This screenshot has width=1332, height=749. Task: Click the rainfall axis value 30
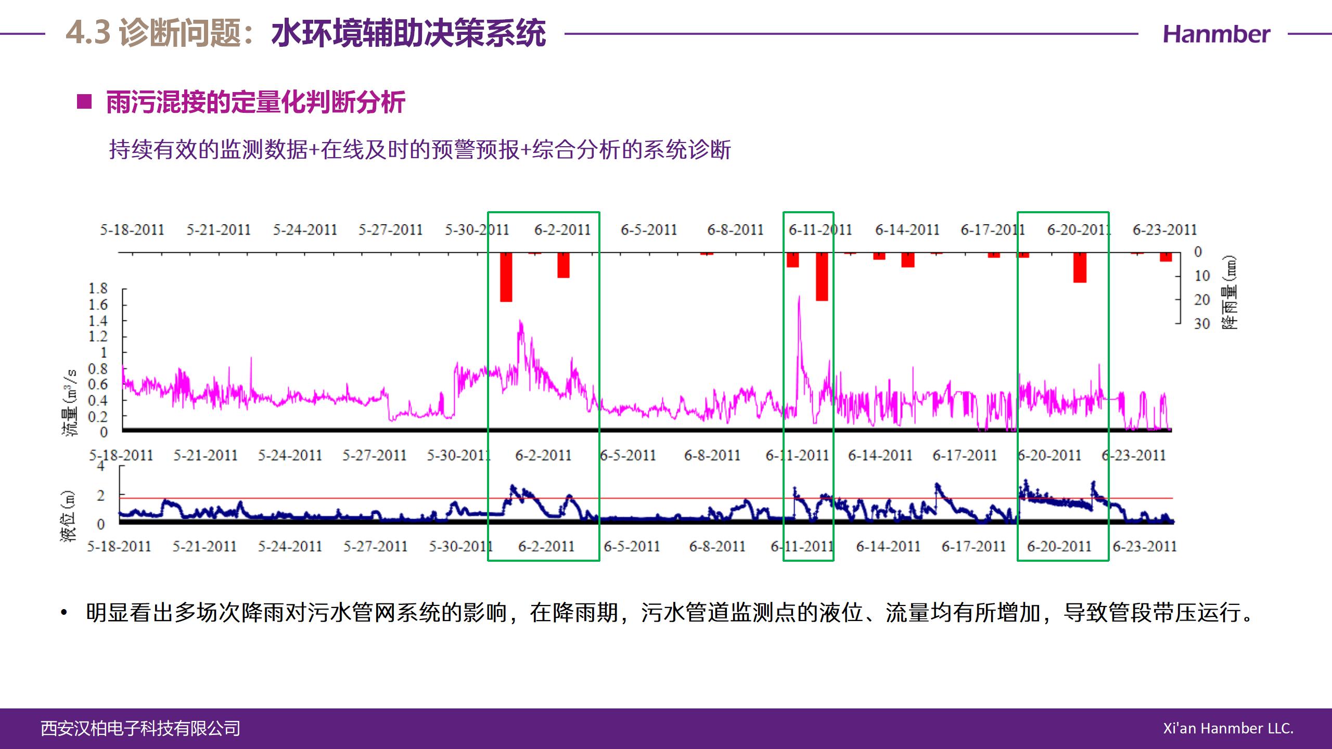coord(1202,324)
